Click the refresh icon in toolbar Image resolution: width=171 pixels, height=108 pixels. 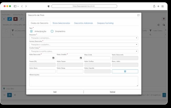[21, 19]
